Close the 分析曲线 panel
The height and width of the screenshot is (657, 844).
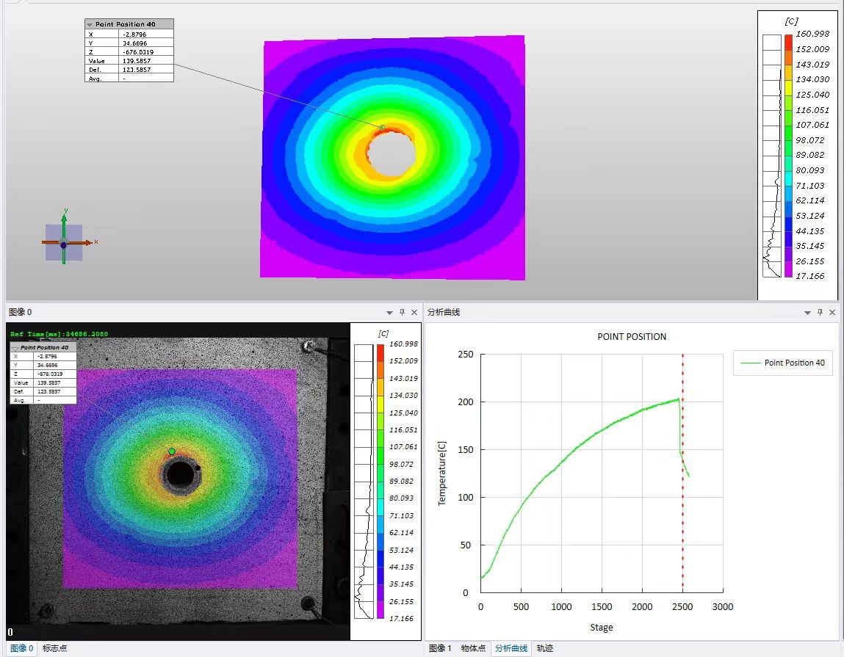click(832, 312)
